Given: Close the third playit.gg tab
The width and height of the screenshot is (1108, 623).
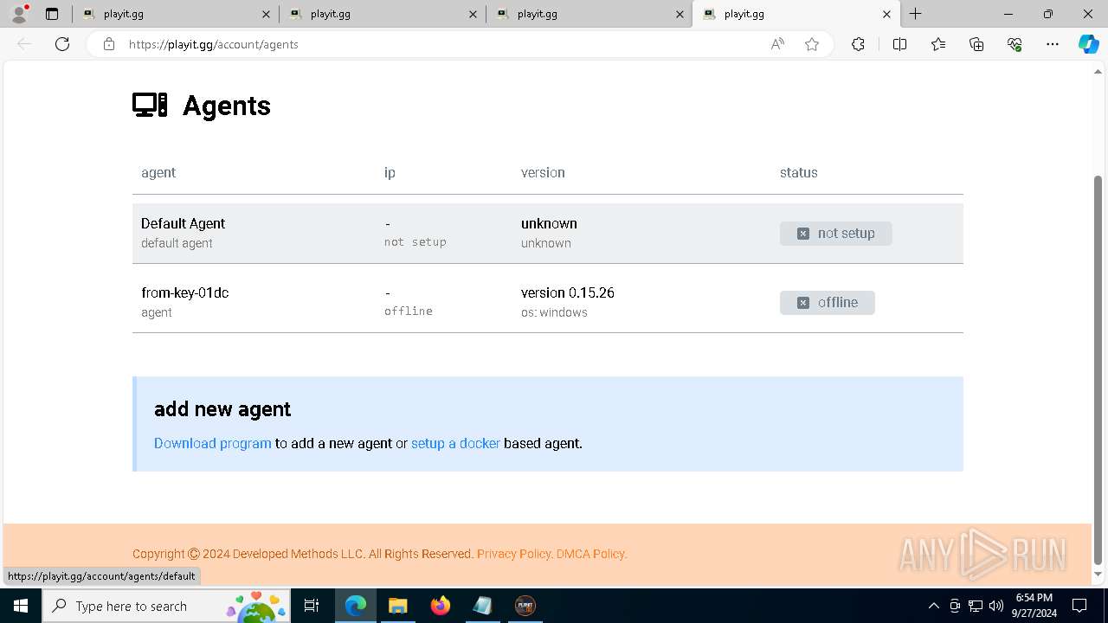Looking at the screenshot, I should pyautogui.click(x=680, y=14).
